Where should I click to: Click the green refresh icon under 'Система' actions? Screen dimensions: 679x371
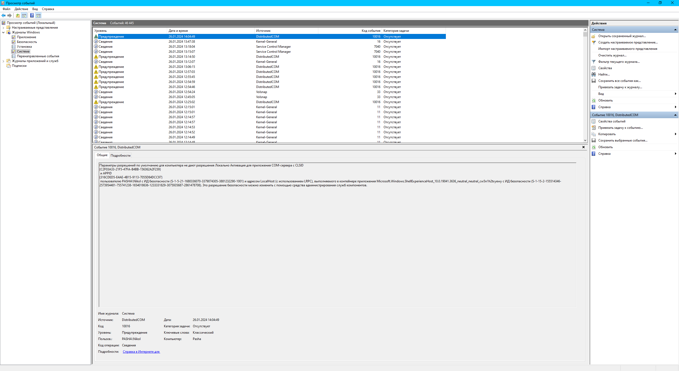pyautogui.click(x=594, y=100)
